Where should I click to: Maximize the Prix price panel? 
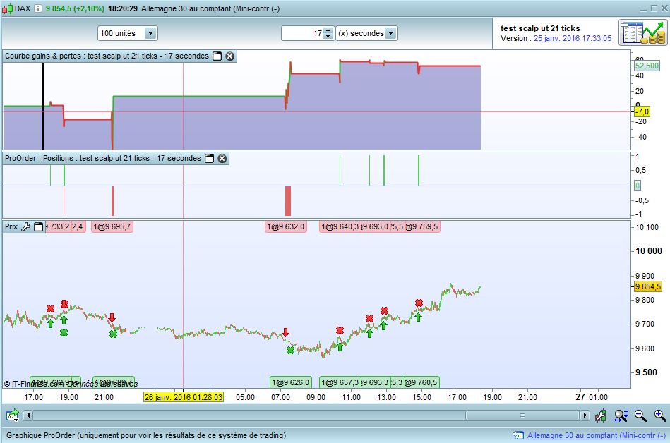tap(39, 227)
